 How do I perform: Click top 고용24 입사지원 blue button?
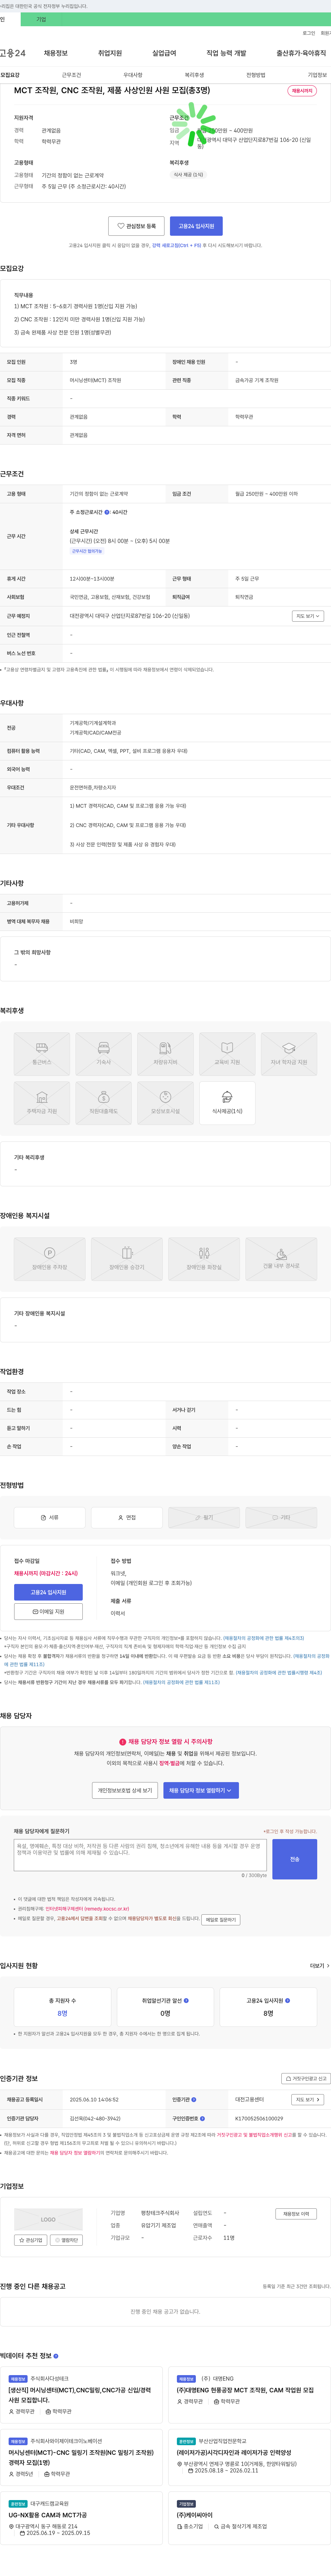coord(196,226)
